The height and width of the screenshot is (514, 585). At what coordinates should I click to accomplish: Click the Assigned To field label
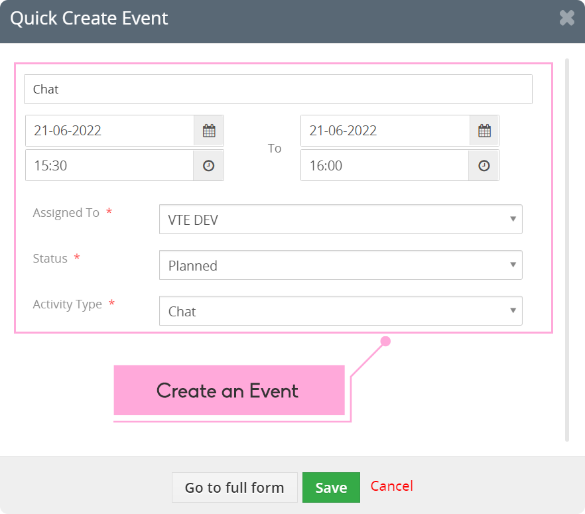click(66, 213)
